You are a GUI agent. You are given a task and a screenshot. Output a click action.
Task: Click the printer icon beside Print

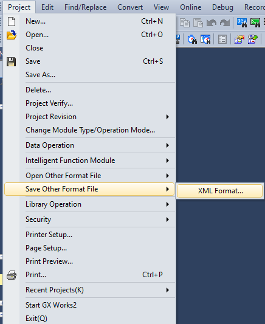pyautogui.click(x=12, y=275)
